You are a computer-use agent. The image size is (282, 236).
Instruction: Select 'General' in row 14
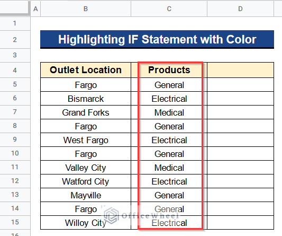click(169, 209)
